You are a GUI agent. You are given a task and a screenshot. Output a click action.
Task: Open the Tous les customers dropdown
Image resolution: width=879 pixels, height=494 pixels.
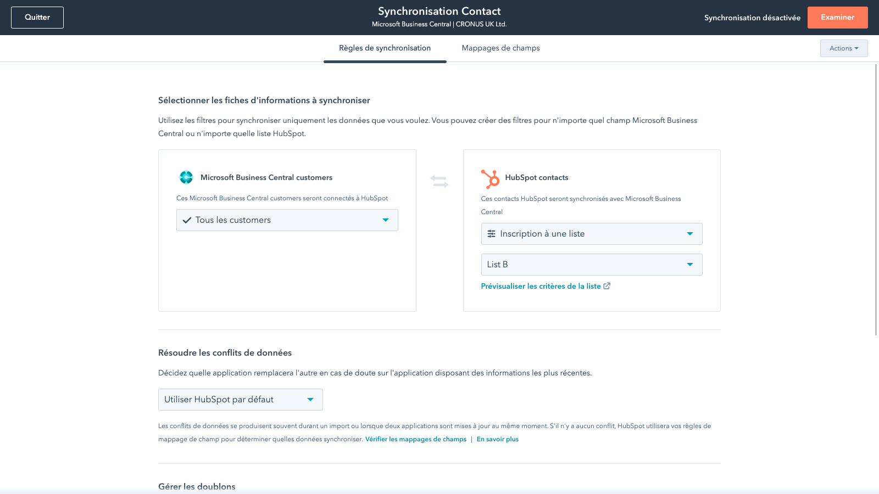pos(287,220)
